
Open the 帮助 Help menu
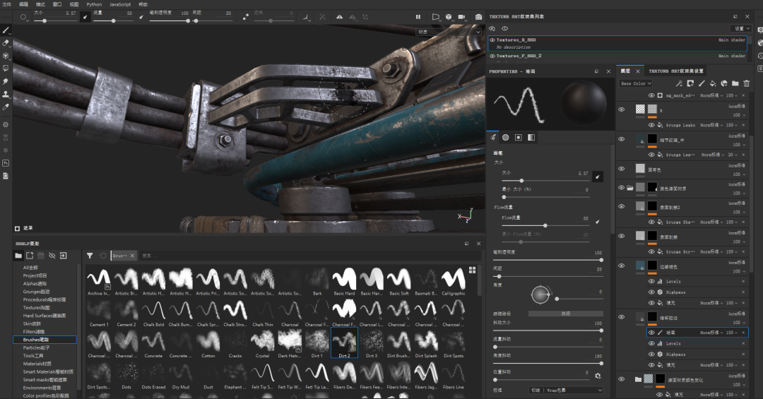(x=143, y=4)
